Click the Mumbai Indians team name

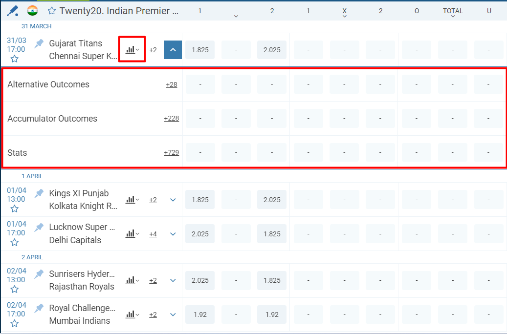80,321
